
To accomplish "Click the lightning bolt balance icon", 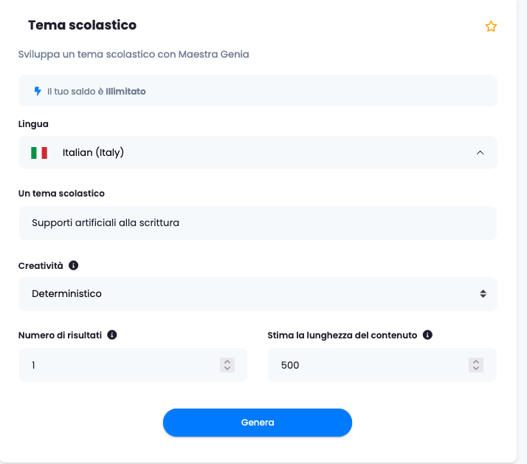I will tap(38, 92).
